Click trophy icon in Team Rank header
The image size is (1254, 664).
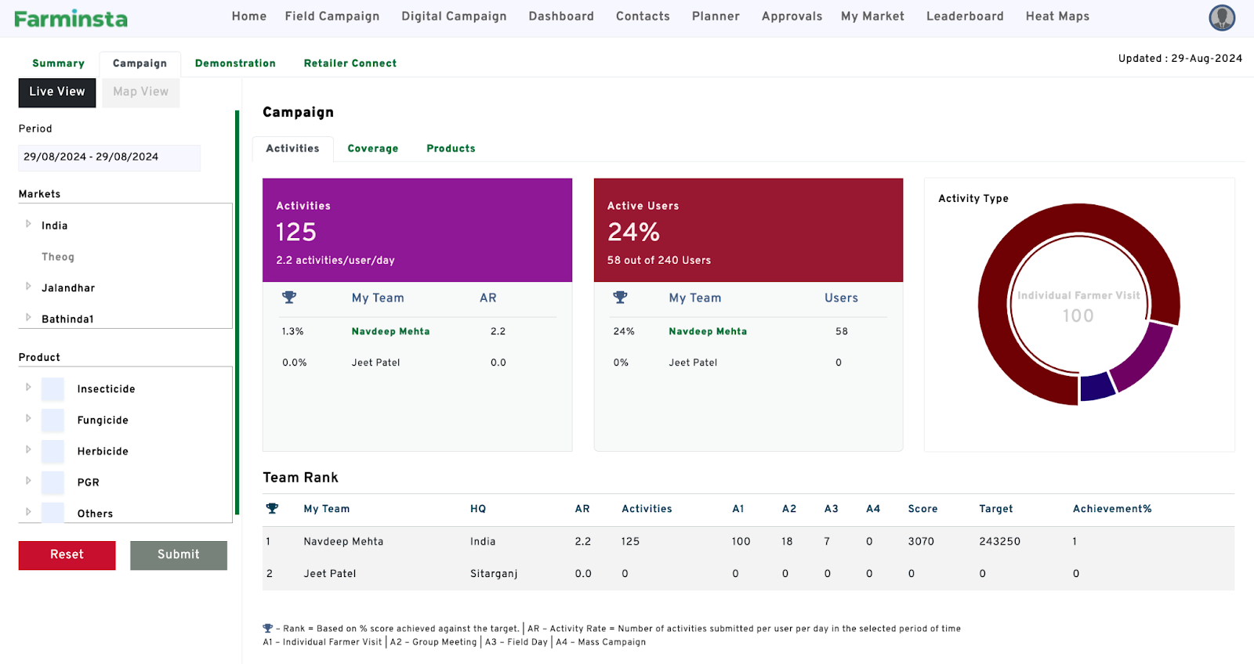272,509
